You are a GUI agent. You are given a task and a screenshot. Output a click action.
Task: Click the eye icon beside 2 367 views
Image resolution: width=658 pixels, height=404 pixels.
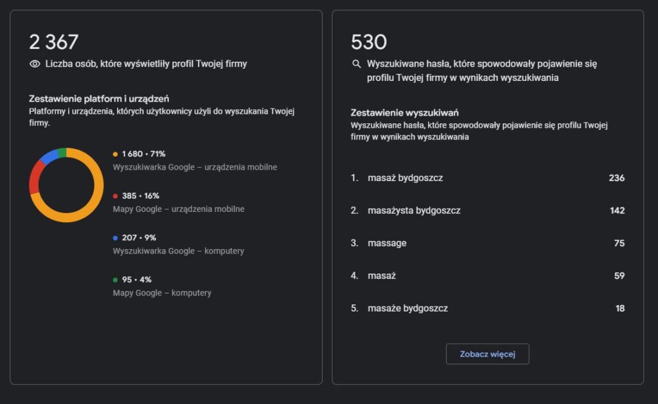point(33,65)
